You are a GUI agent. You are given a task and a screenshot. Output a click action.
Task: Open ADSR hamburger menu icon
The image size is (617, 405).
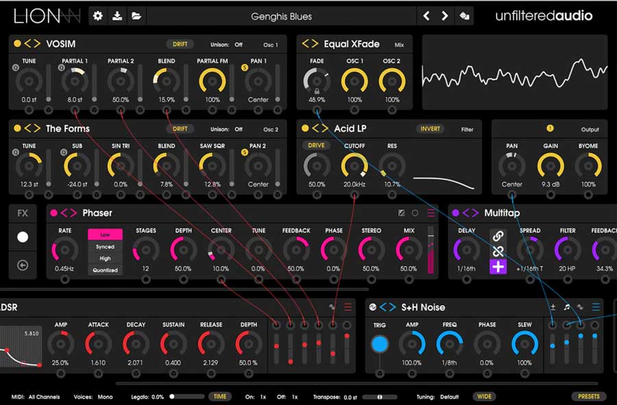[x=348, y=307]
